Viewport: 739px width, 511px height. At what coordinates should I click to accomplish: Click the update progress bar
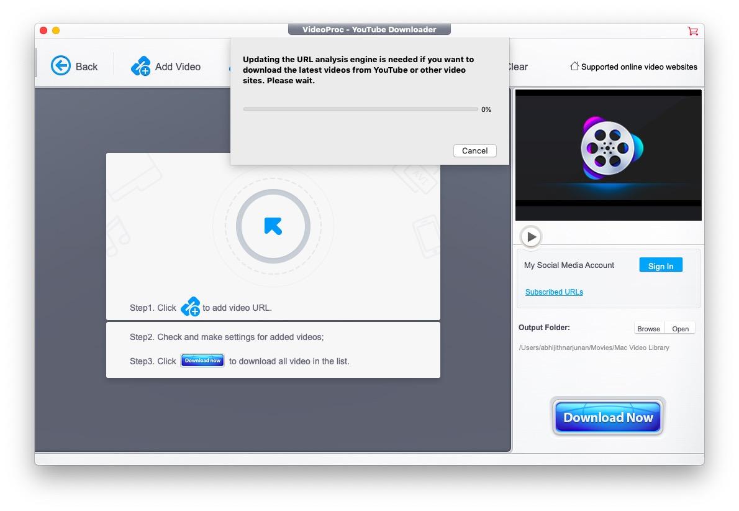click(x=361, y=109)
